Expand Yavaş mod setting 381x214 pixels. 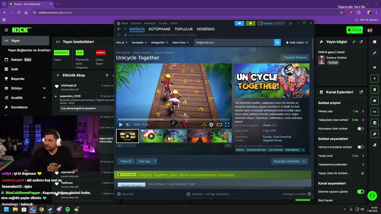click(x=363, y=156)
